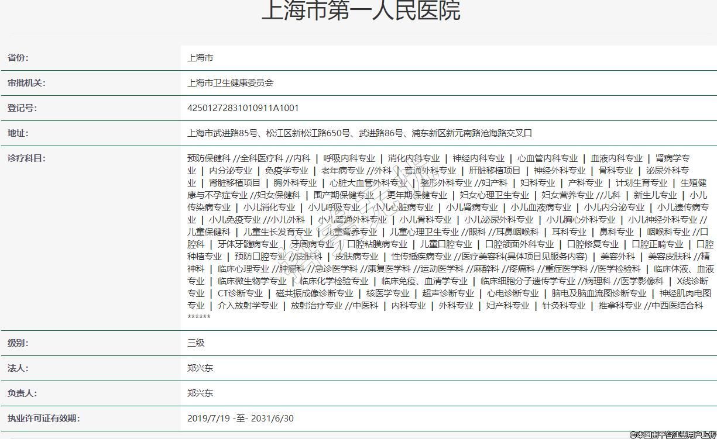Click the asterisks ending the departments list

pyautogui.click(x=199, y=317)
